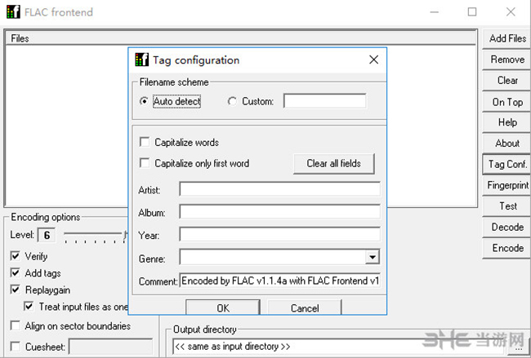The width and height of the screenshot is (531, 358).
Task: Focus the Album text field
Action: pos(279,212)
